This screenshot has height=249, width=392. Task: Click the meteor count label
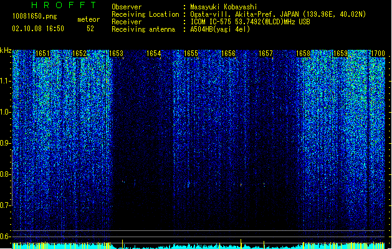click(x=88, y=19)
